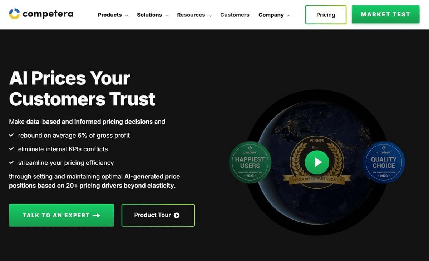This screenshot has height=261, width=429.
Task: Click the Happiest Users crozdesk badge
Action: point(250,162)
